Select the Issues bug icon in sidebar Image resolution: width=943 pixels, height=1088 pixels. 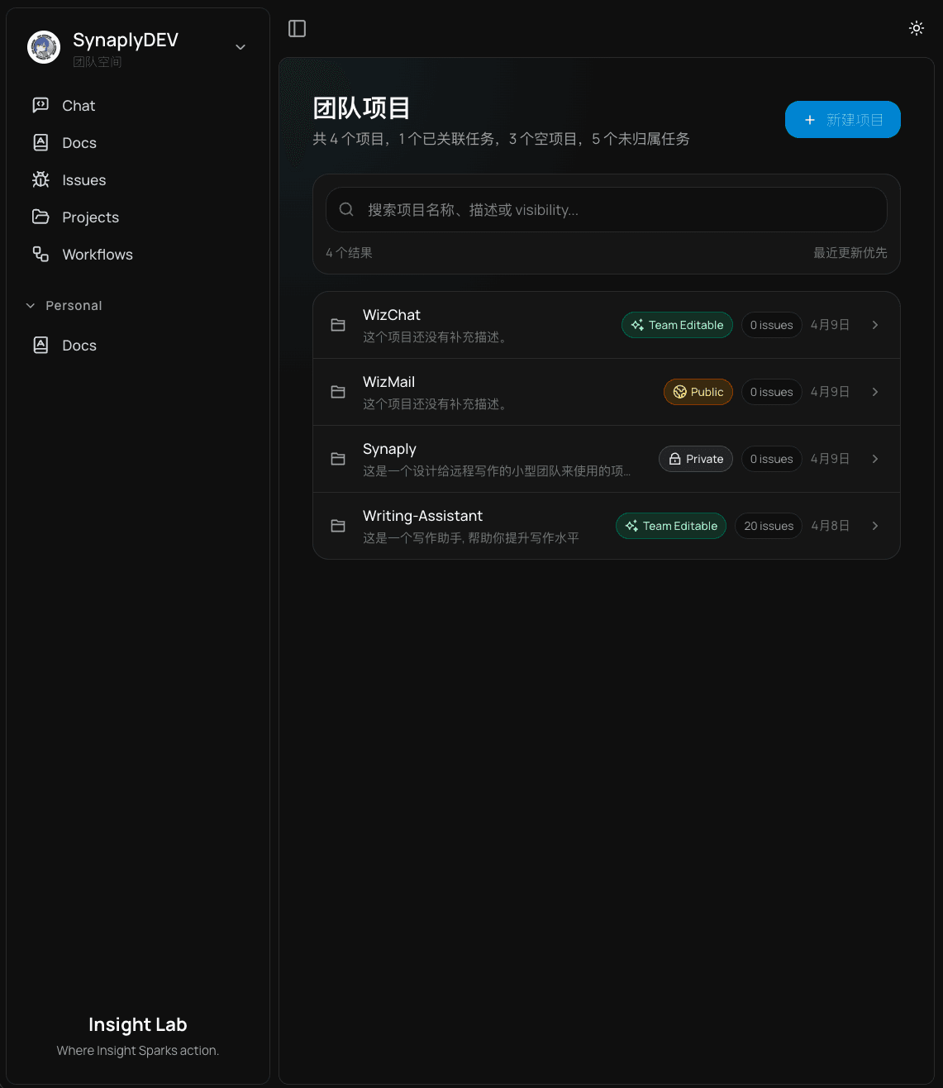coord(40,179)
